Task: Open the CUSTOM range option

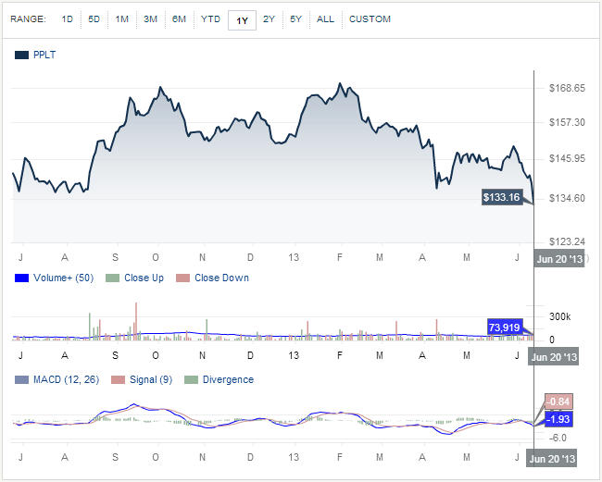Action: pyautogui.click(x=370, y=19)
